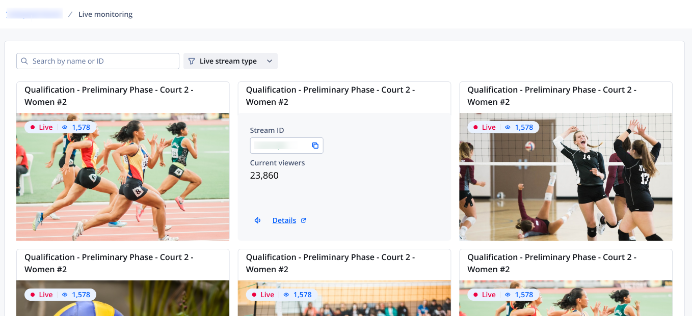The height and width of the screenshot is (316, 692).
Task: Click the magnifier icon in the search box
Action: coord(24,61)
